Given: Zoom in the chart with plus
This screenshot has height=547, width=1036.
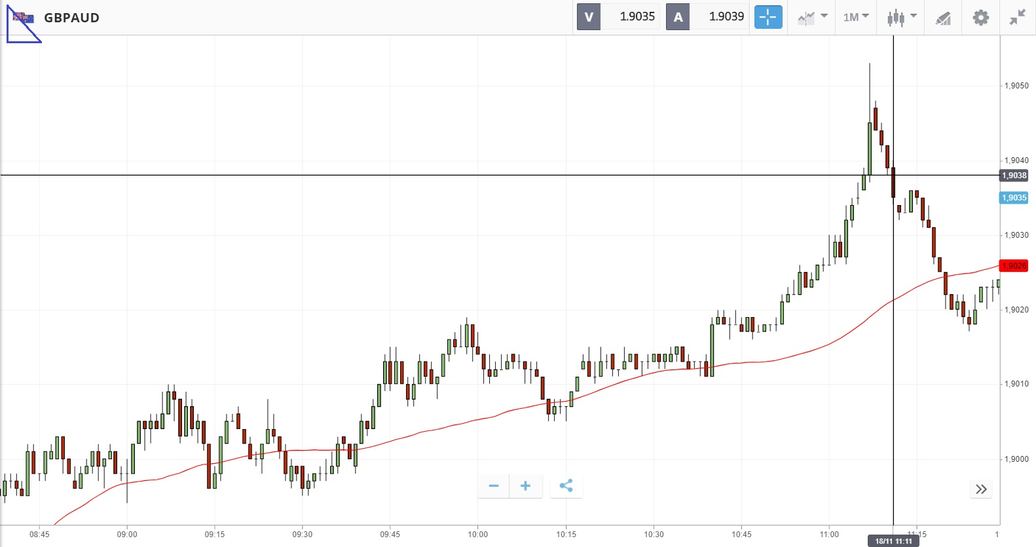Looking at the screenshot, I should point(525,486).
